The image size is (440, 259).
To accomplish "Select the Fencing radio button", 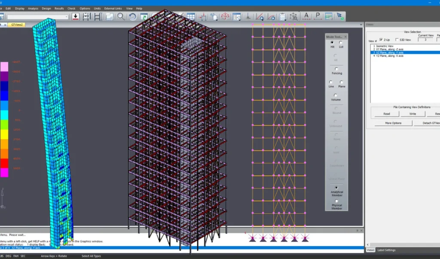I will click(x=336, y=69).
